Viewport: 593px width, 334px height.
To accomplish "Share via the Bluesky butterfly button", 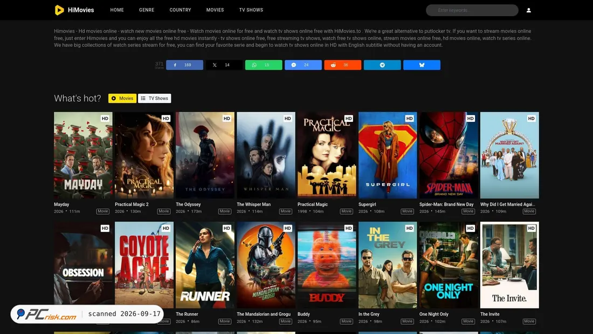I will [x=422, y=65].
